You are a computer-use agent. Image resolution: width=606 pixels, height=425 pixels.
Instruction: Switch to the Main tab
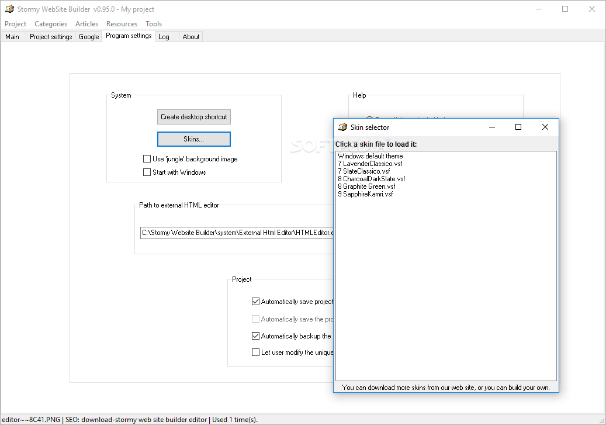(13, 37)
